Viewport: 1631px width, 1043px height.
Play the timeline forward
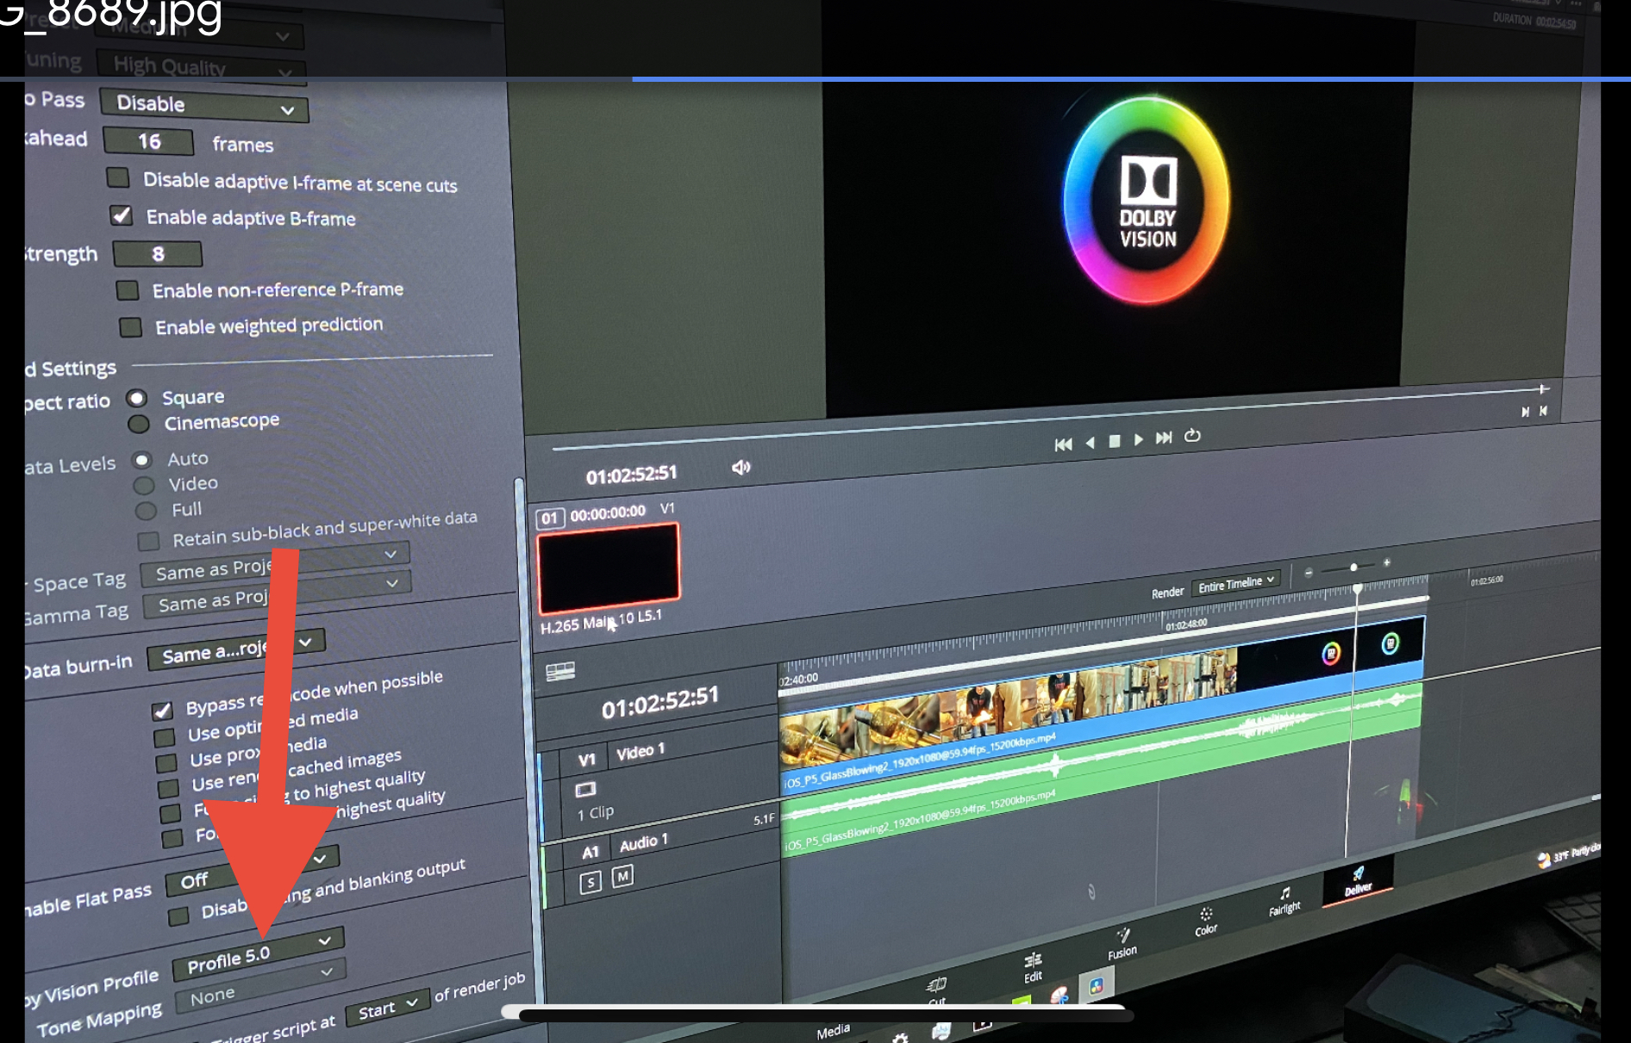point(1138,439)
